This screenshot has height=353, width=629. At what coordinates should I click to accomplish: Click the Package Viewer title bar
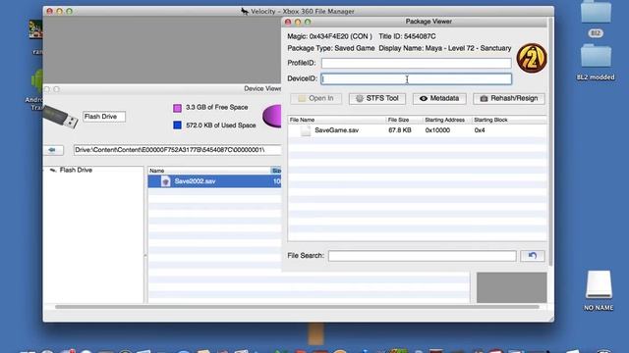coord(415,22)
